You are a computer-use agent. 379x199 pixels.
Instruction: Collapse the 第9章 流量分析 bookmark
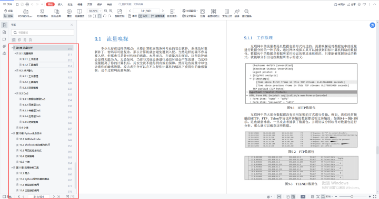click(12, 48)
